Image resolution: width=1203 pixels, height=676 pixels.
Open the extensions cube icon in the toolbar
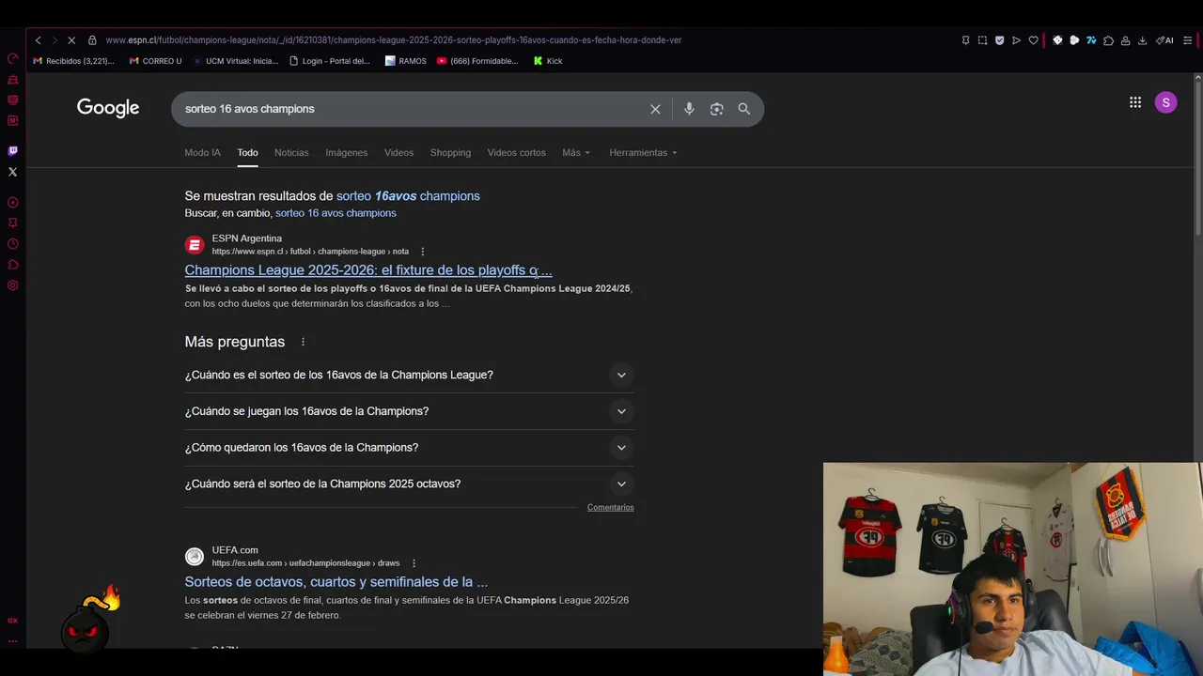[x=1108, y=40]
